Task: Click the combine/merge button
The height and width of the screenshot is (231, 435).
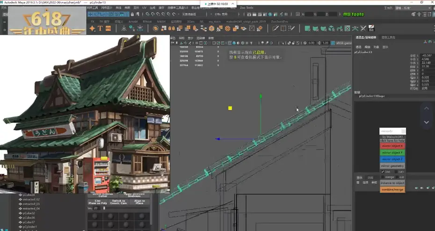Action: click(x=392, y=190)
